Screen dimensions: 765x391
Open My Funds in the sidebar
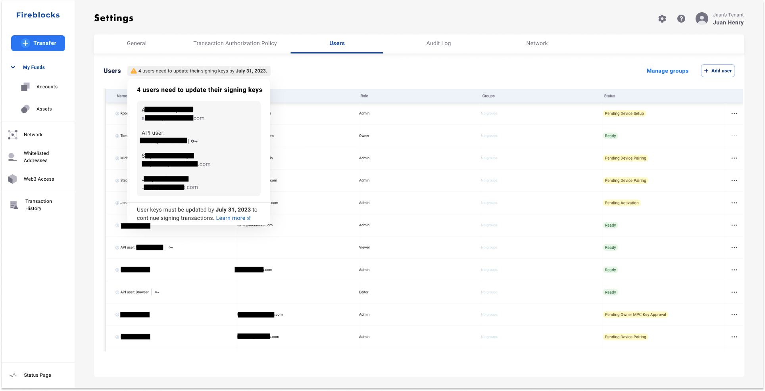[x=34, y=67]
